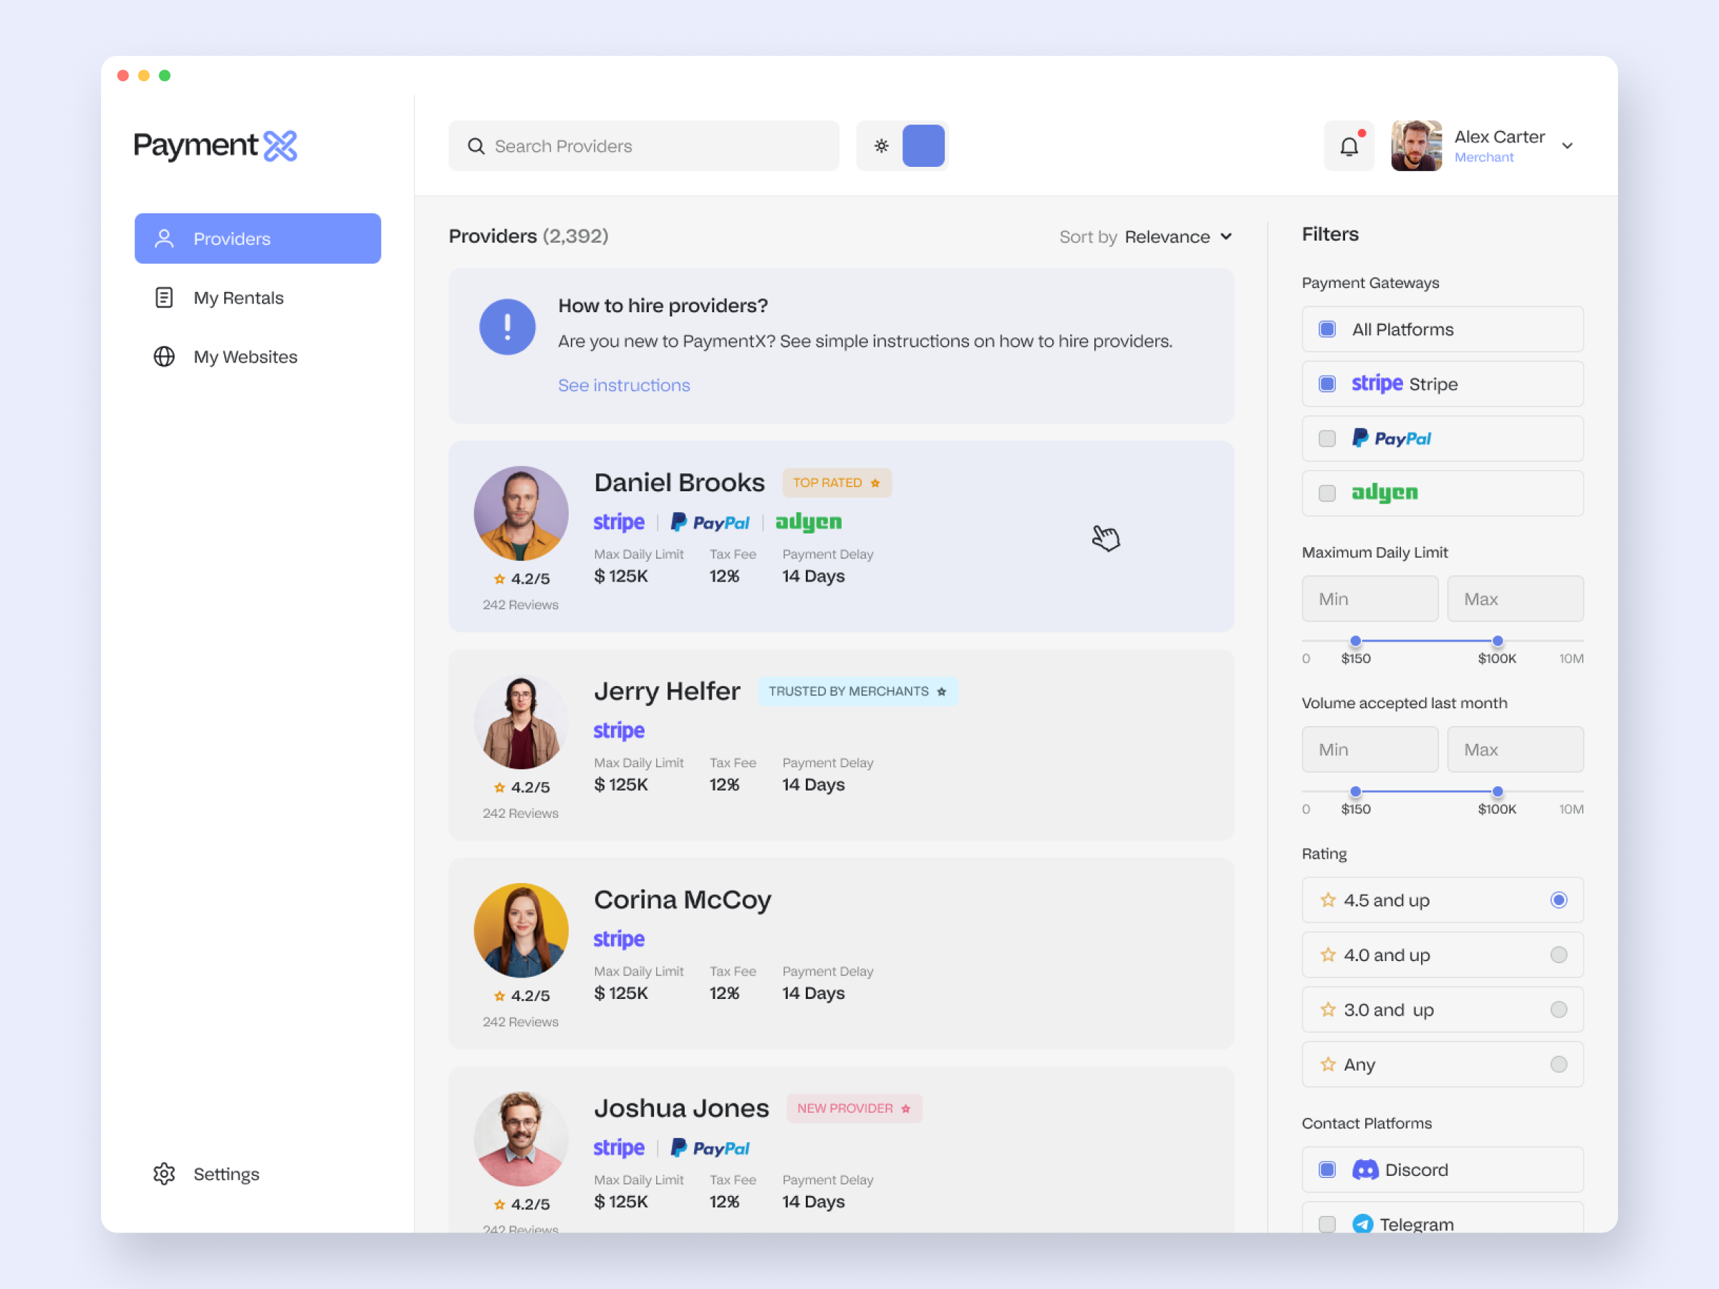
Task: Click Stripe logo on Daniel Brooks card
Action: click(620, 522)
